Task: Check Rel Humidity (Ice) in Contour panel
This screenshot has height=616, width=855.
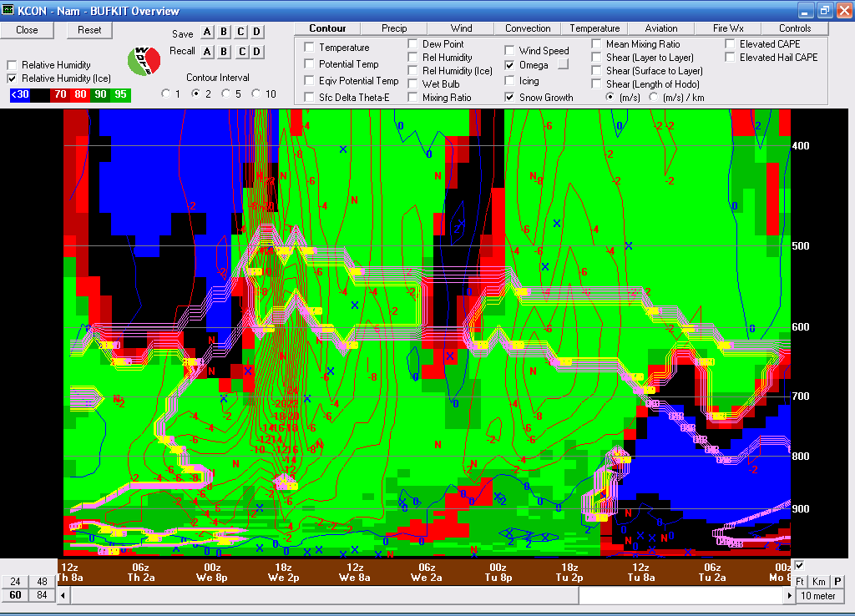Action: click(412, 70)
